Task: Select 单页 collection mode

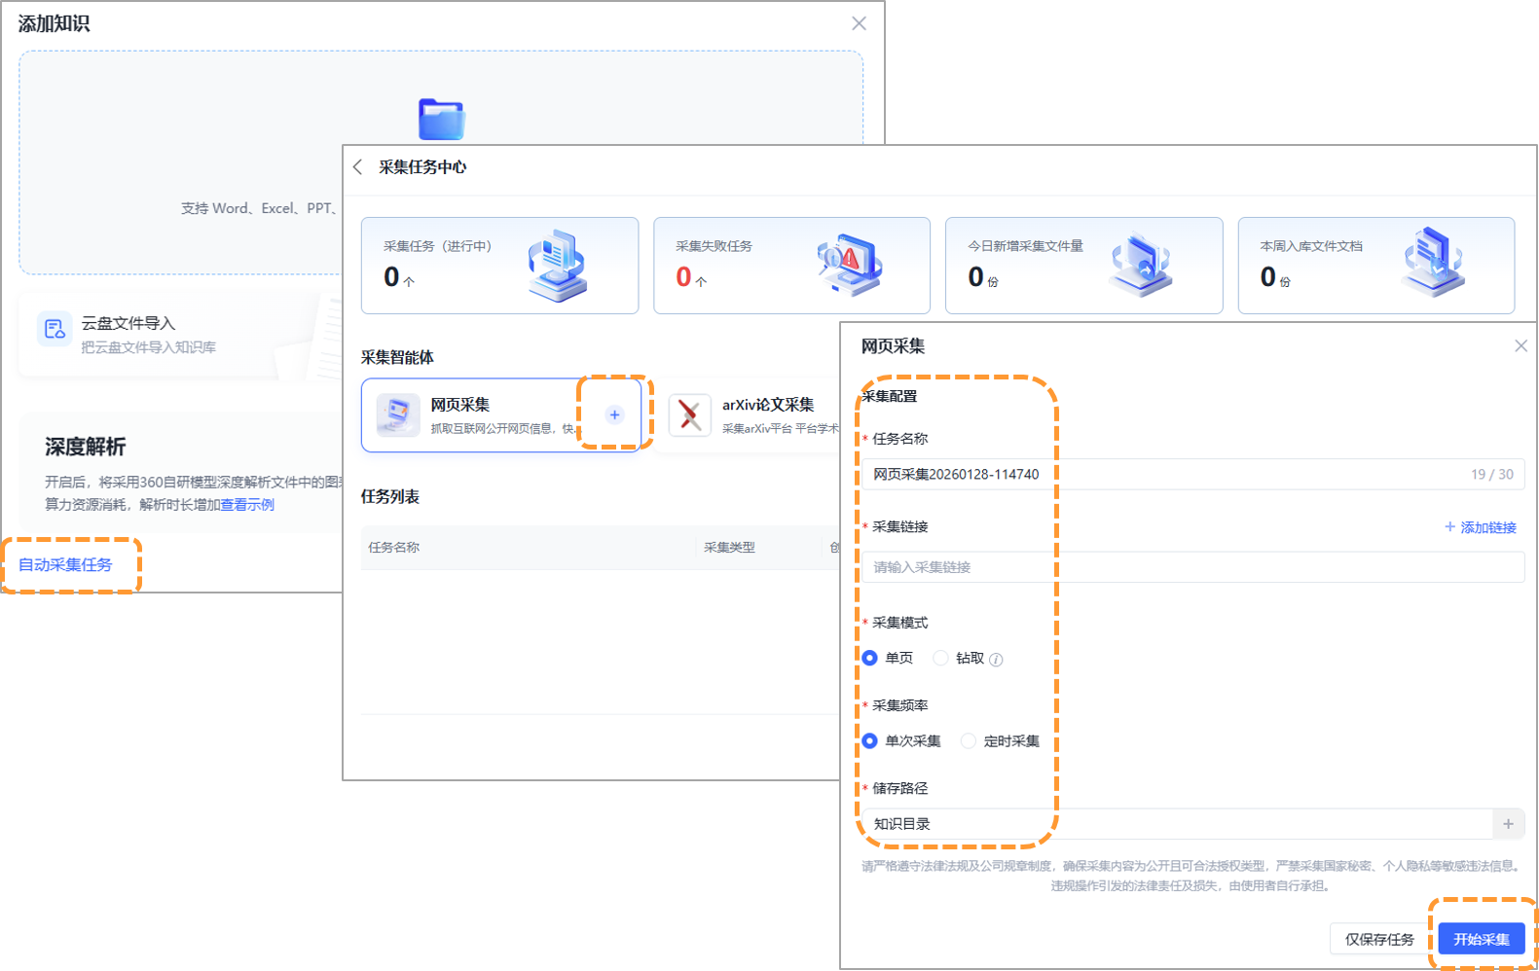Action: pos(870,659)
